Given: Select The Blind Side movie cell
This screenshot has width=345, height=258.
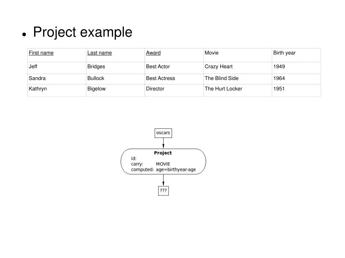Looking at the screenshot, I should (x=222, y=78).
